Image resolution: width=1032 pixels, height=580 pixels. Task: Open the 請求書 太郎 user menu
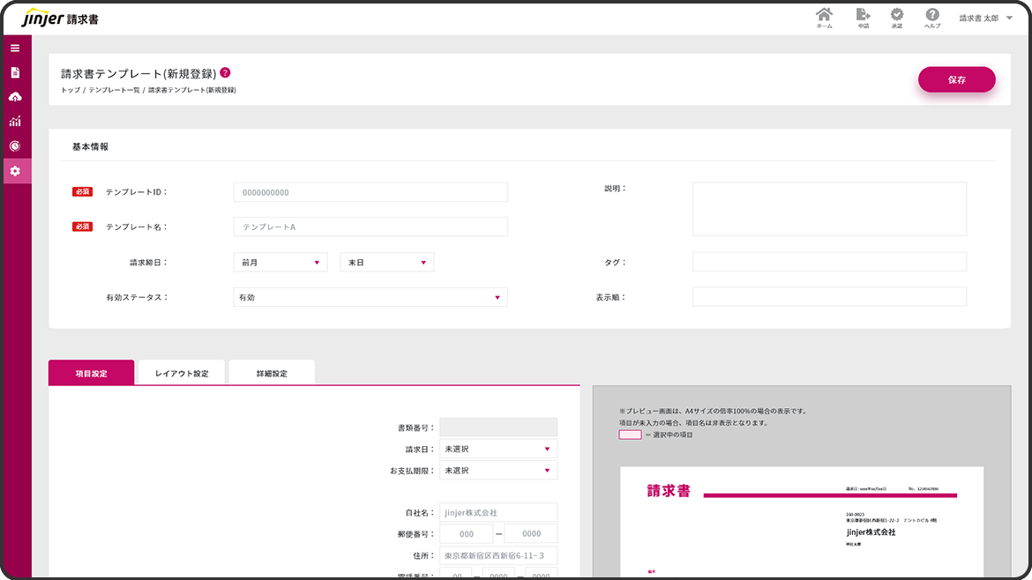pos(985,19)
